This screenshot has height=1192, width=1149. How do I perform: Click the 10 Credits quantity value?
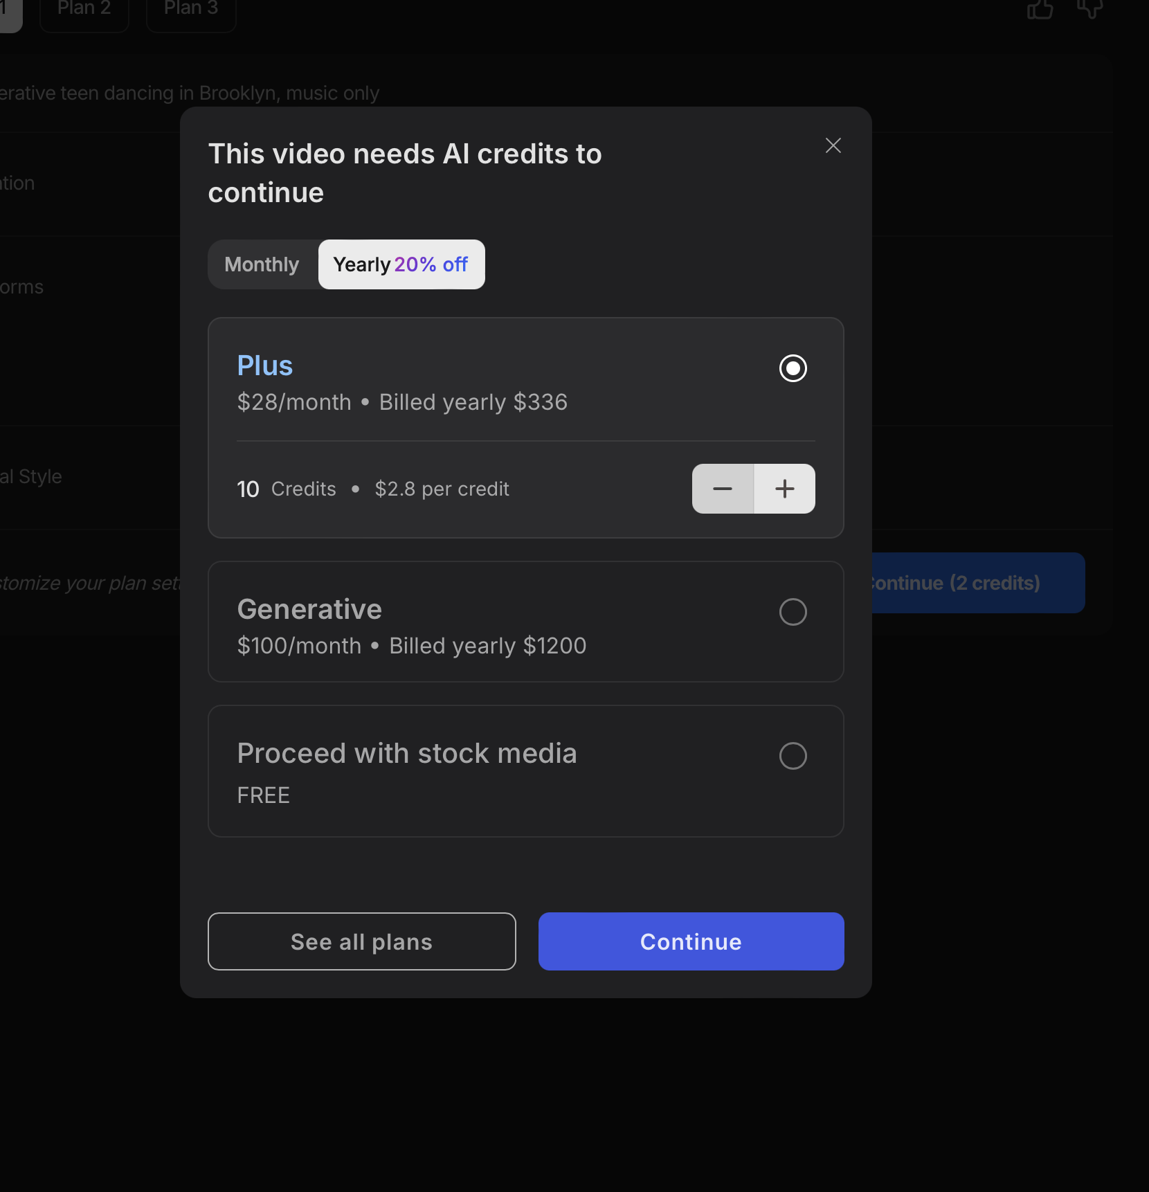point(248,489)
